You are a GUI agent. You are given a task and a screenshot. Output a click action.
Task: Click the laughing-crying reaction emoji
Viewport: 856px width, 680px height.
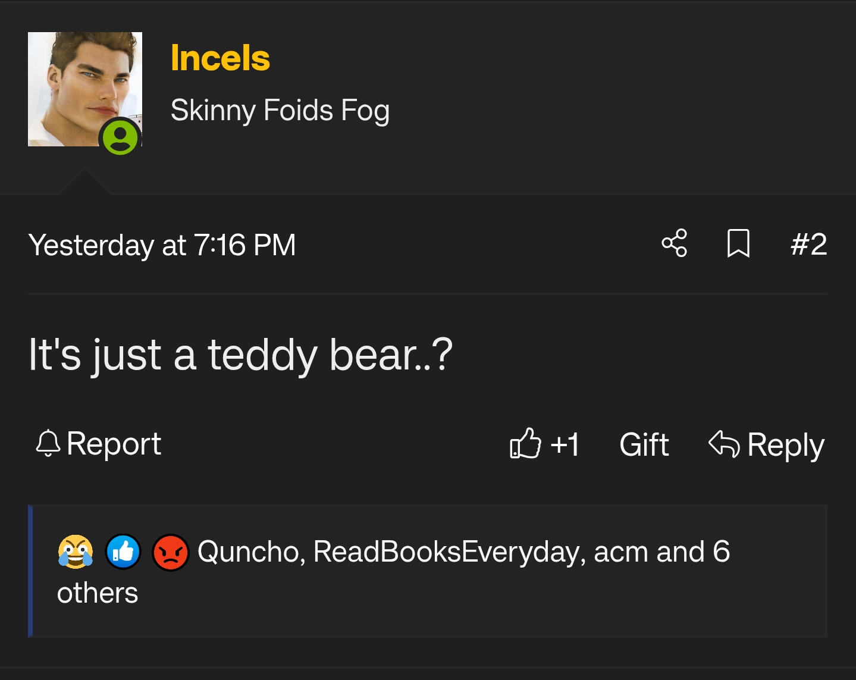coord(76,551)
